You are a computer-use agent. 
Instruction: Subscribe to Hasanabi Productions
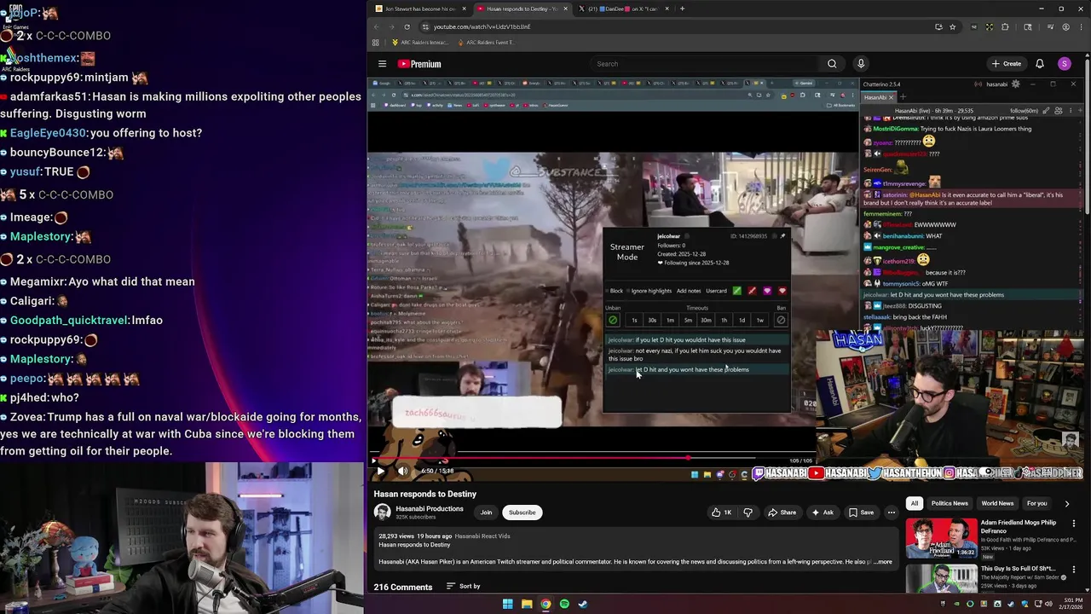click(x=522, y=513)
